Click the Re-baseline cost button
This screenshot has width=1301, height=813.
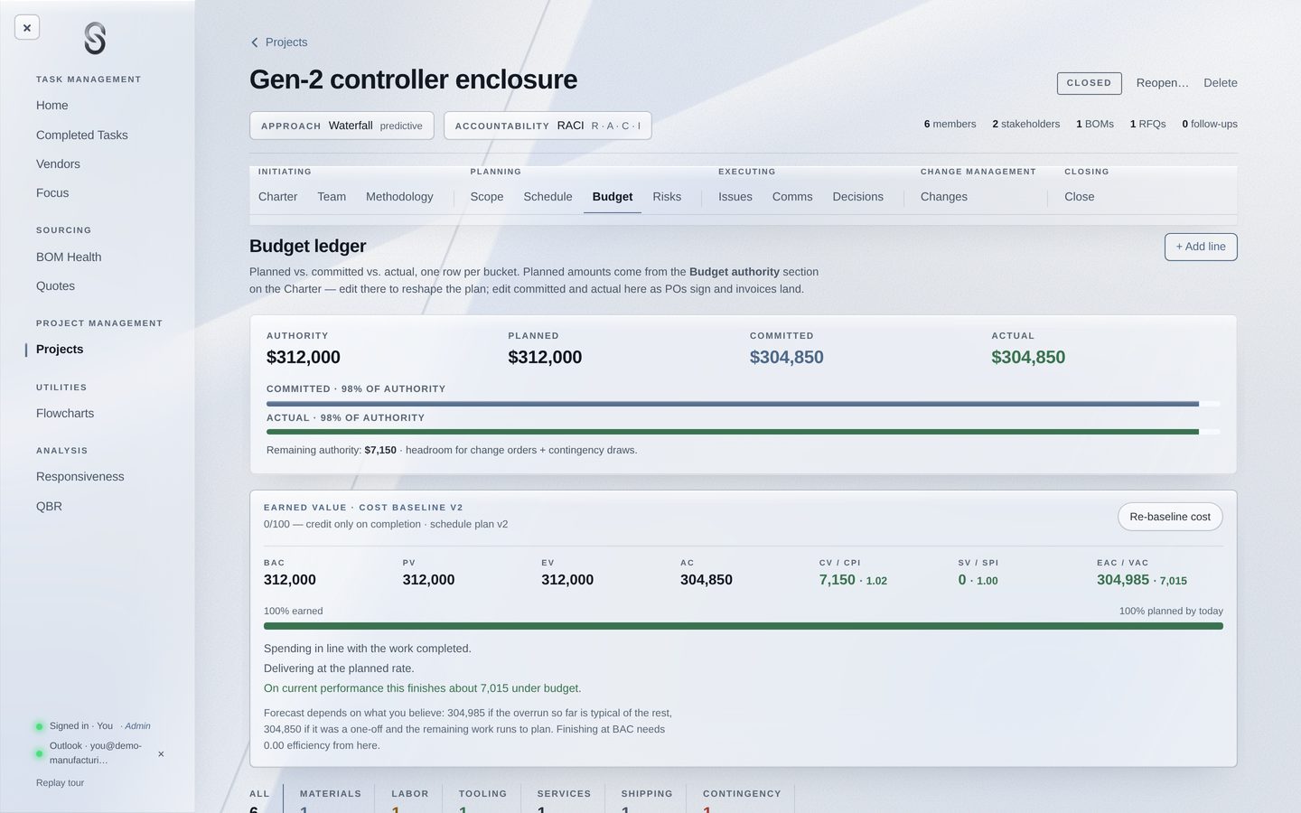tap(1170, 517)
